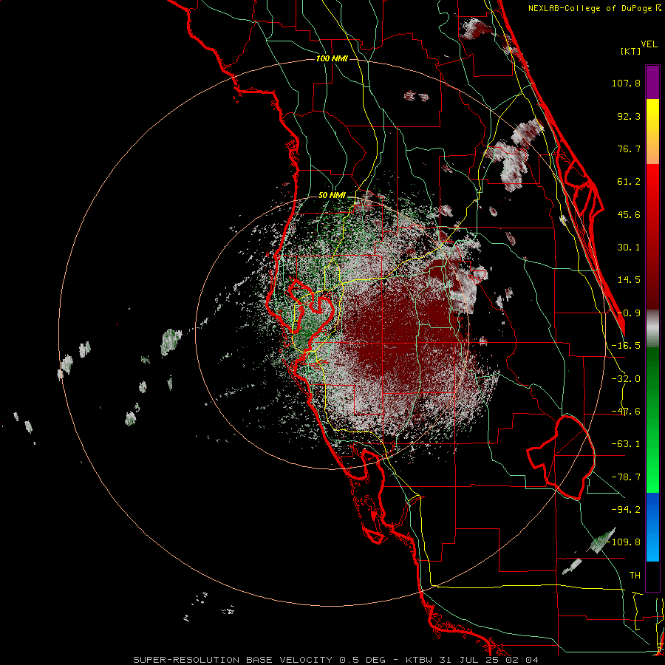Click the "TH" label below the color bar
This screenshot has width=665, height=665.
point(635,576)
